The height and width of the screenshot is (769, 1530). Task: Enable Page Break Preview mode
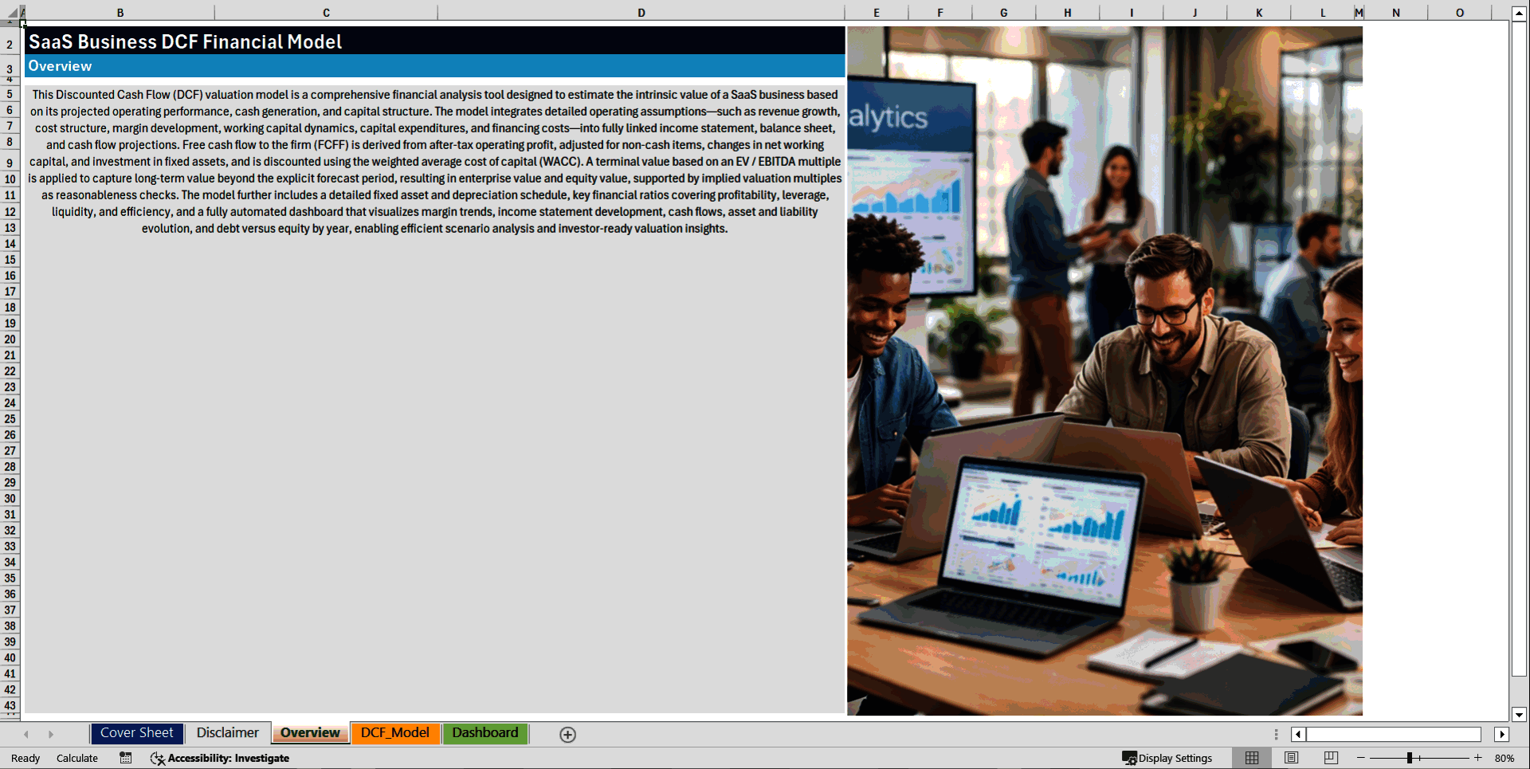pyautogui.click(x=1331, y=758)
